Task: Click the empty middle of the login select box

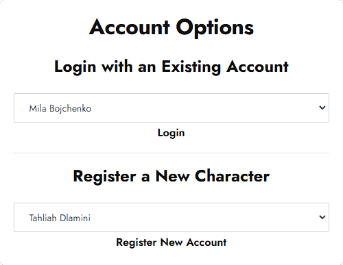Action: pos(194,108)
